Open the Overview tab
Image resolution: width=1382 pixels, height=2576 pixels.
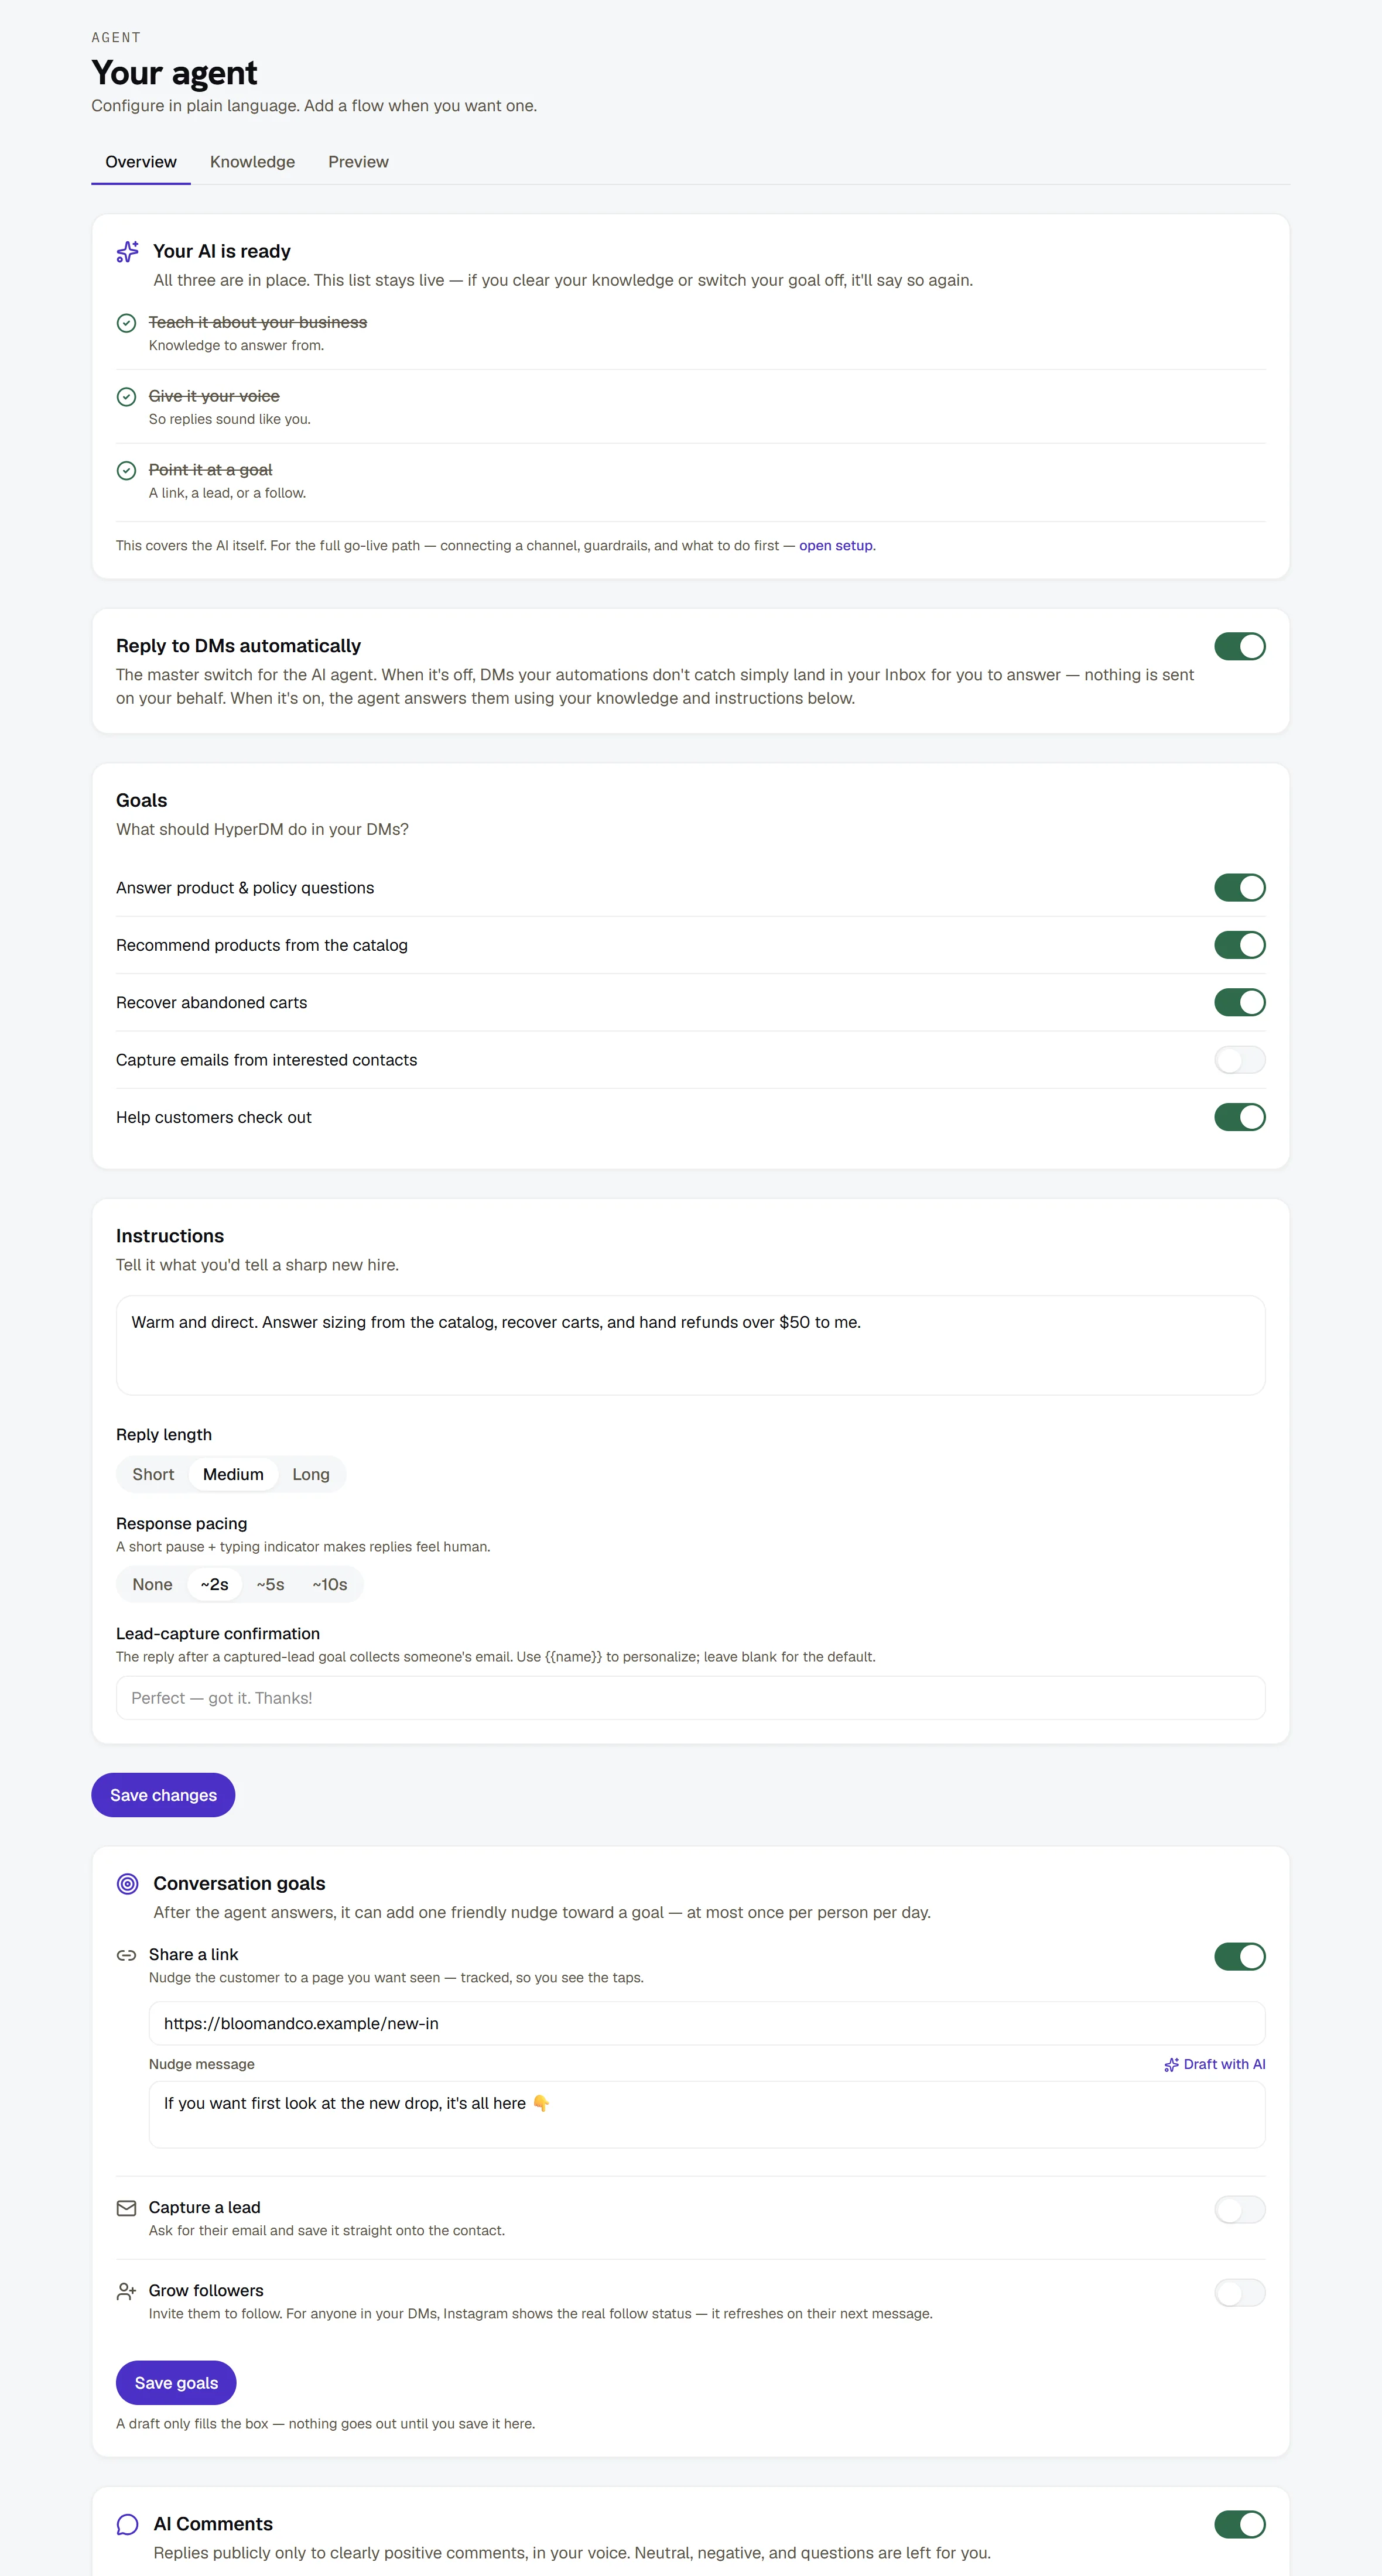pos(141,162)
